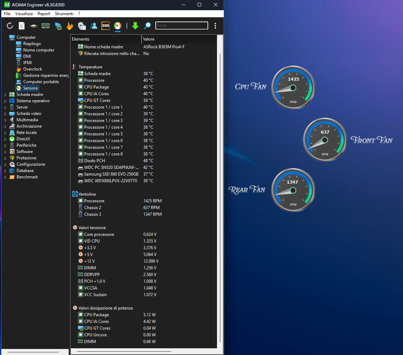Viewport: 403px width, 355px height.
Task: Select Valori dissipazione di potenza header
Action: pos(106,308)
